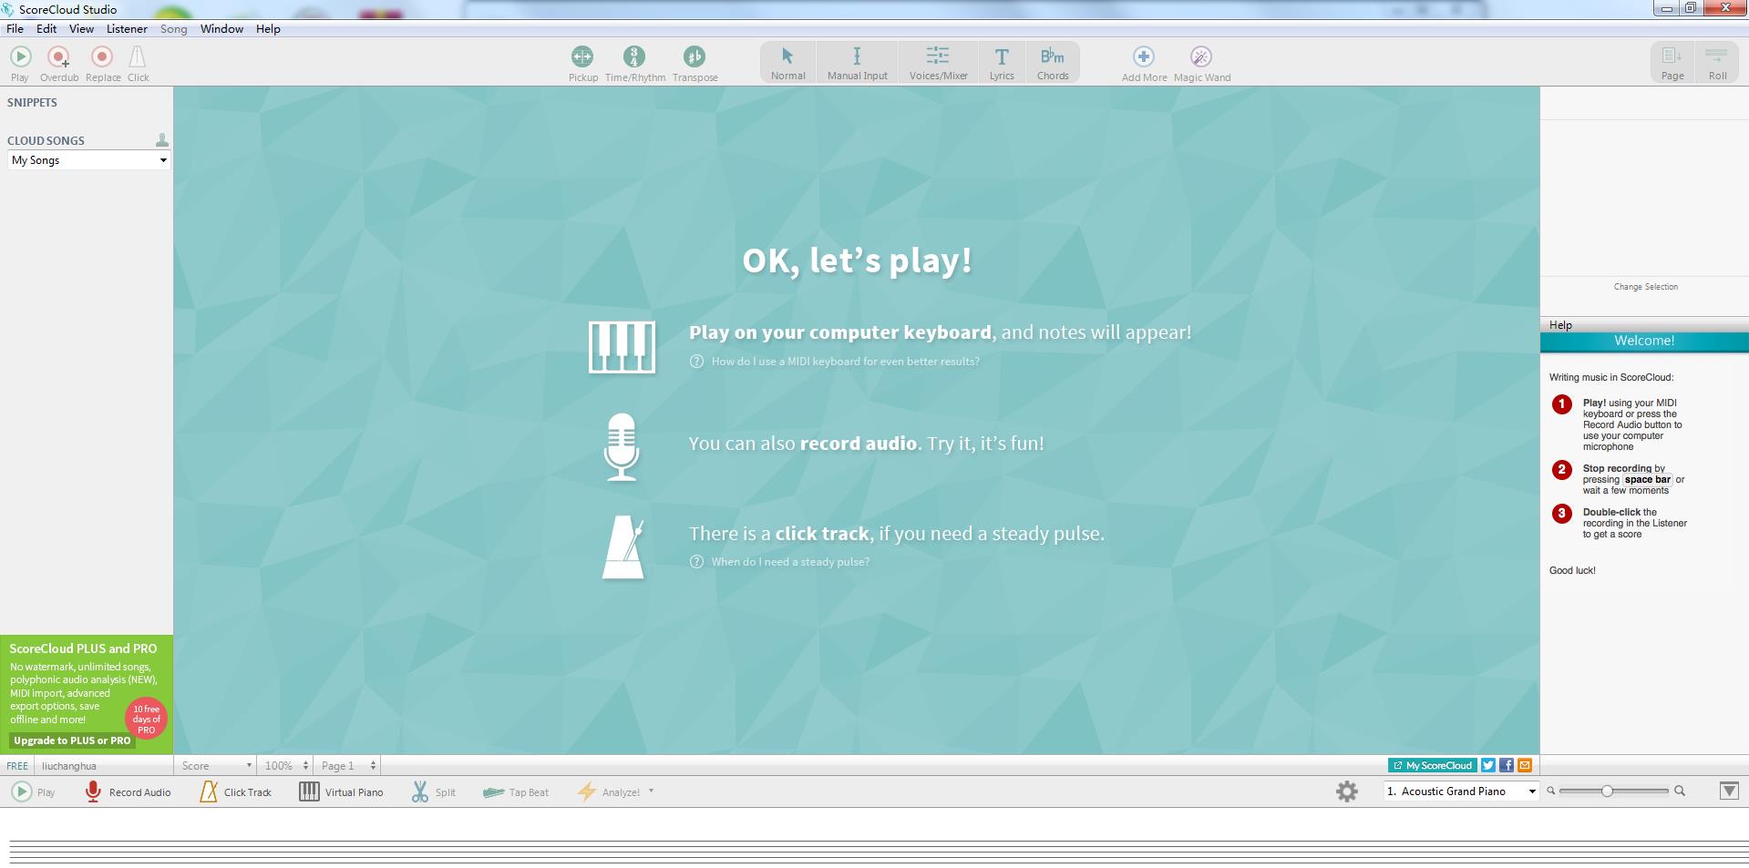The width and height of the screenshot is (1749, 868).
Task: Click the large microphone graphic
Action: point(622,447)
